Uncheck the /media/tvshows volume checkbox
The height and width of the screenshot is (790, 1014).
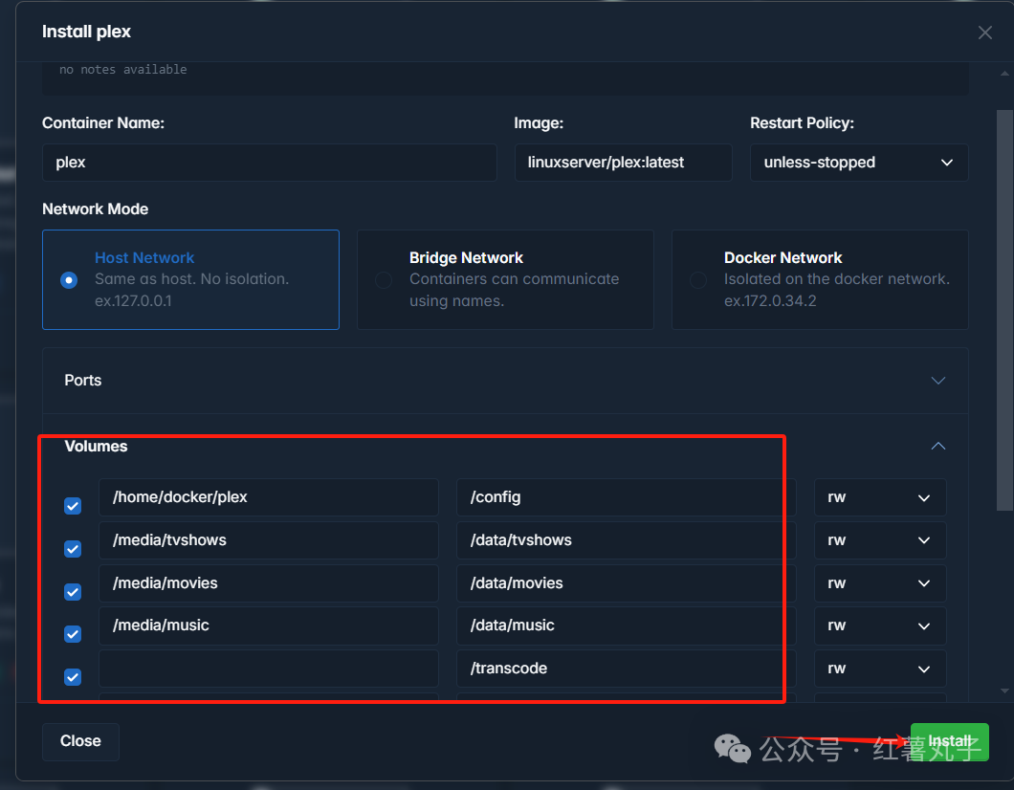(73, 549)
